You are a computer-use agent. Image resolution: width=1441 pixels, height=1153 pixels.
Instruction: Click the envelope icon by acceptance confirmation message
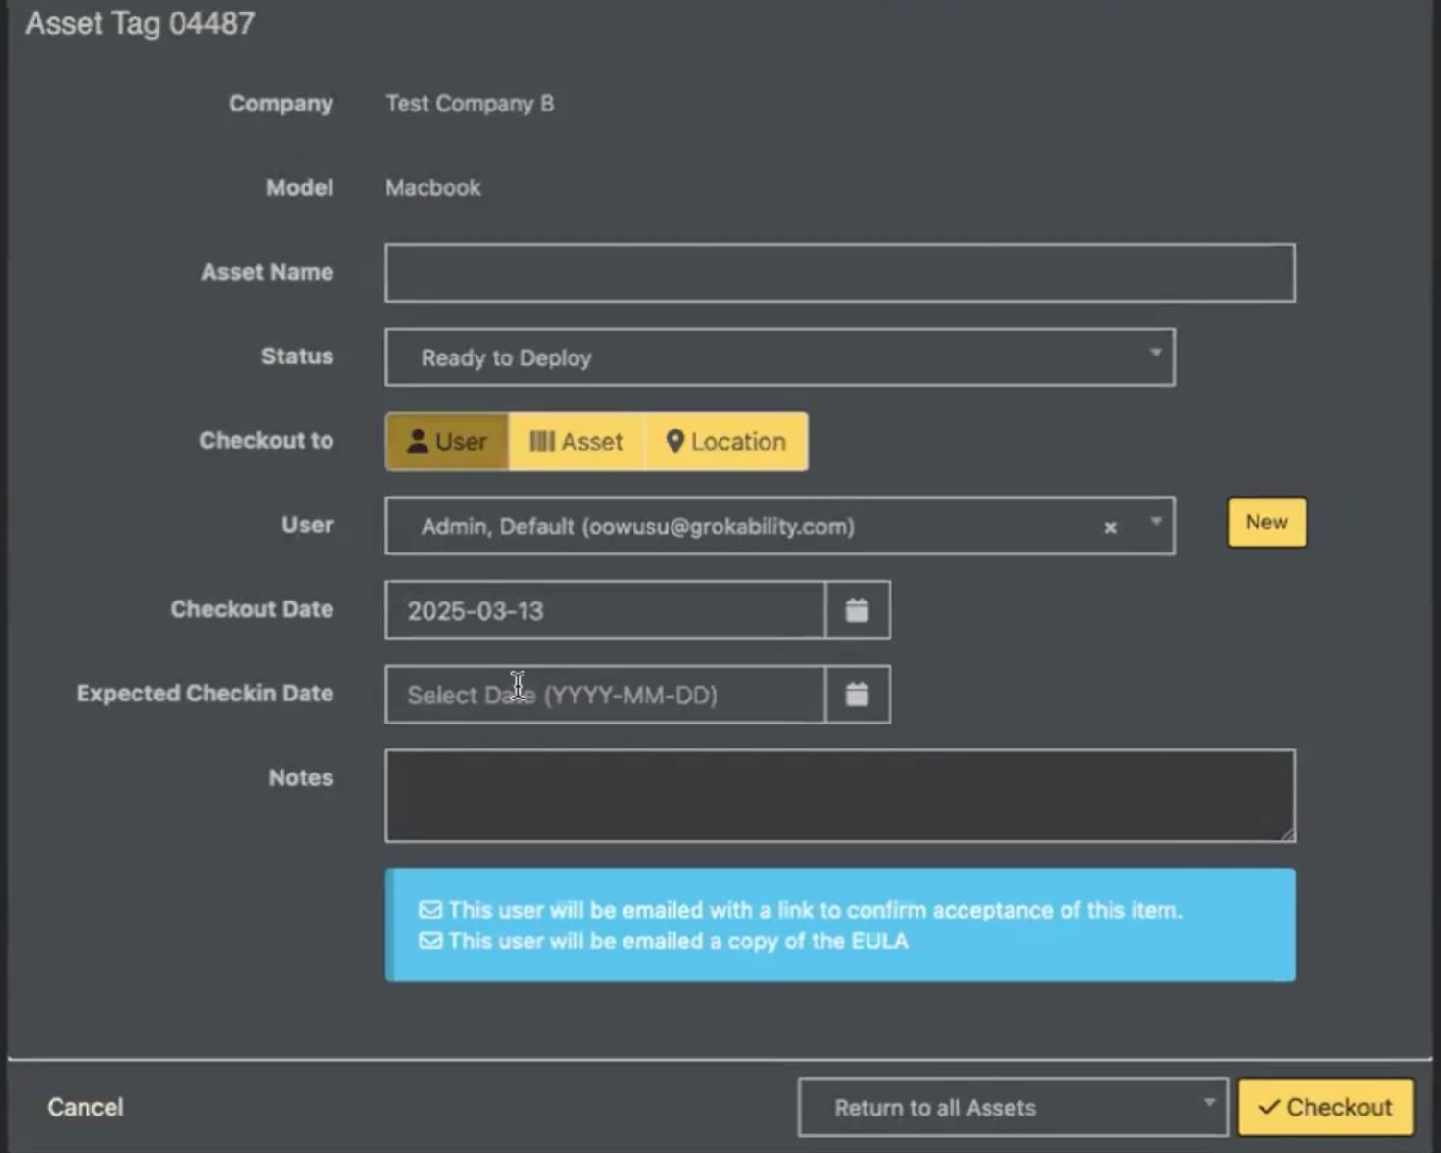[x=429, y=909]
